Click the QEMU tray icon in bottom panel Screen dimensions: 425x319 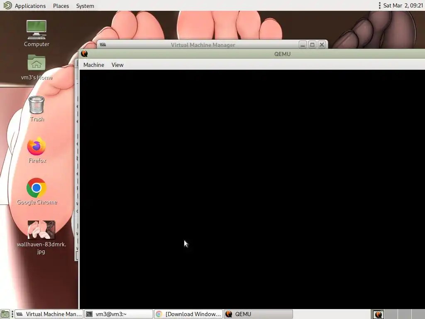[379, 314]
